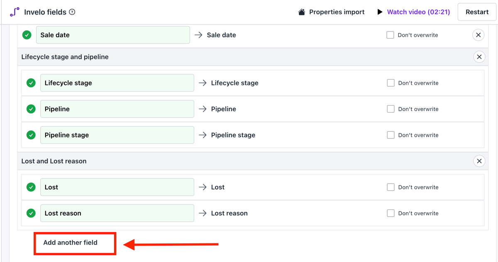Click the Properties import house icon
Image resolution: width=498 pixels, height=262 pixels.
point(302,12)
